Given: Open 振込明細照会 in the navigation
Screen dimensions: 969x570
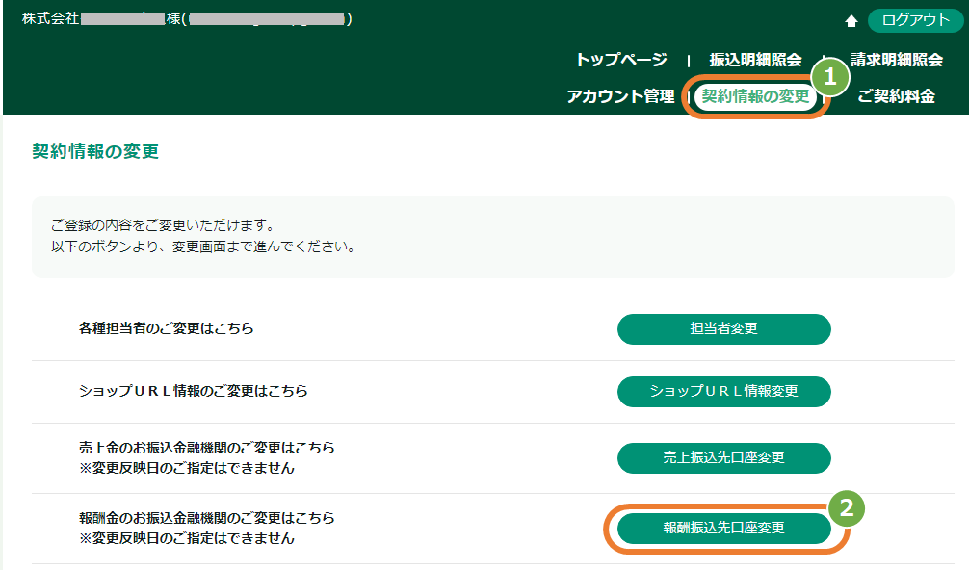Looking at the screenshot, I should click(x=755, y=60).
